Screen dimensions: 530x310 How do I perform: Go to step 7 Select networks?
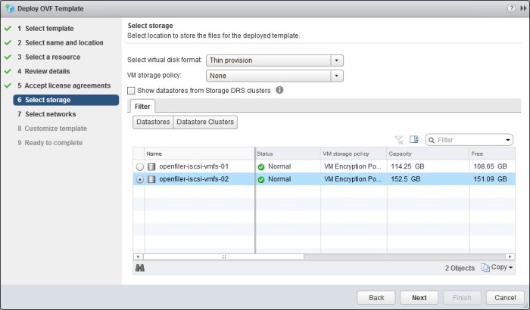click(50, 114)
